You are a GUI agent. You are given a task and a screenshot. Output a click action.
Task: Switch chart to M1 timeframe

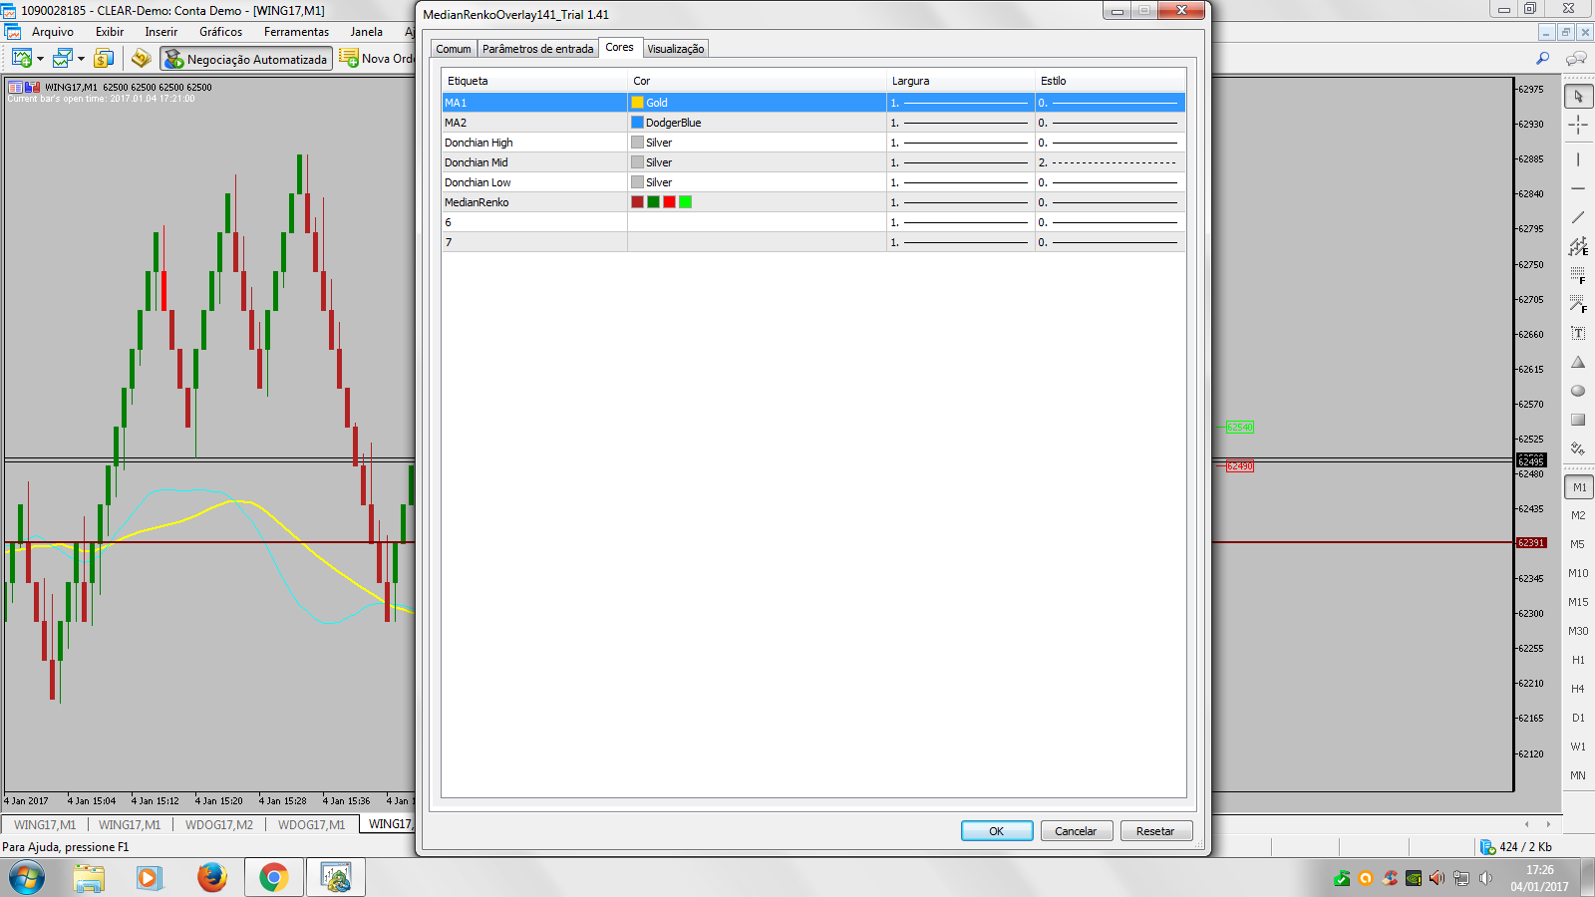pos(1578,487)
